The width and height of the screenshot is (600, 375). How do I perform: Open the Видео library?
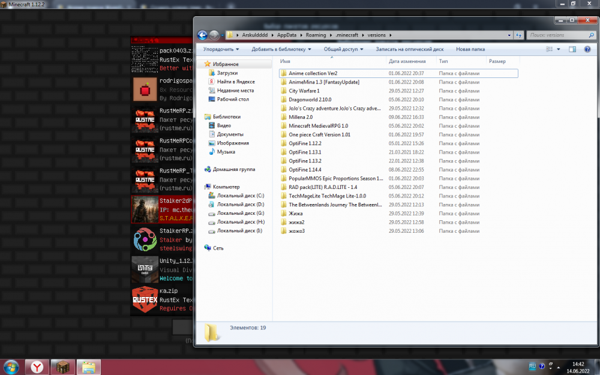[224, 125]
